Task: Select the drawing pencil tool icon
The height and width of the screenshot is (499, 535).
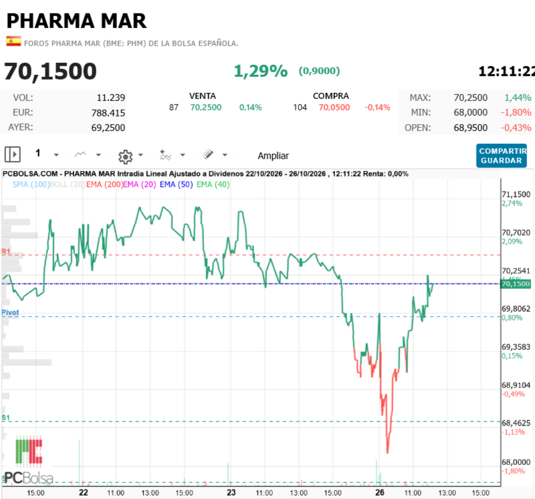Action: coord(208,155)
